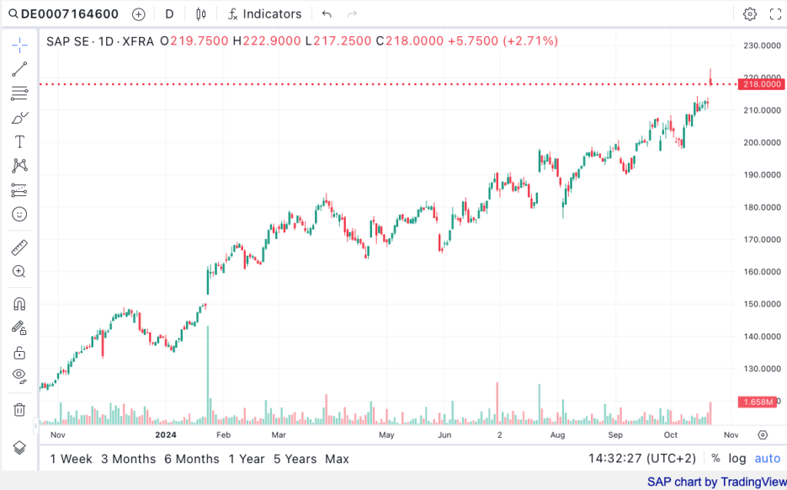The width and height of the screenshot is (787, 490).
Task: Select the 1 Week range
Action: (x=71, y=459)
